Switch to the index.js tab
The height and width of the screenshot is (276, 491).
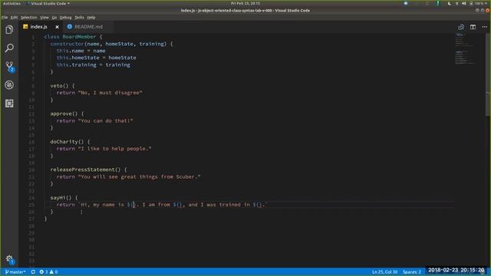39,27
